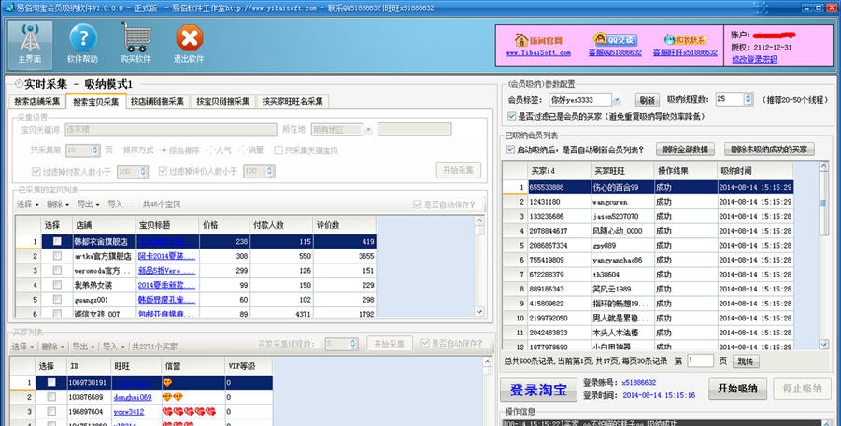Toggle auto-refresh member list checkbox
Image resolution: width=841 pixels, height=426 pixels.
510,149
